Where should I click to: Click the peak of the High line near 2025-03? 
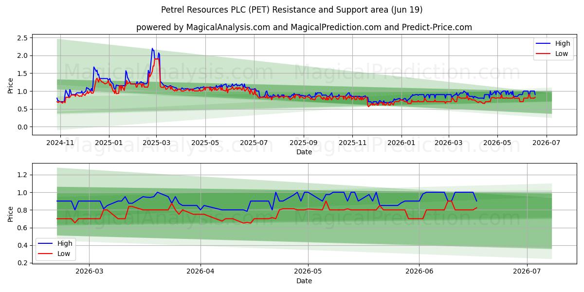[152, 48]
